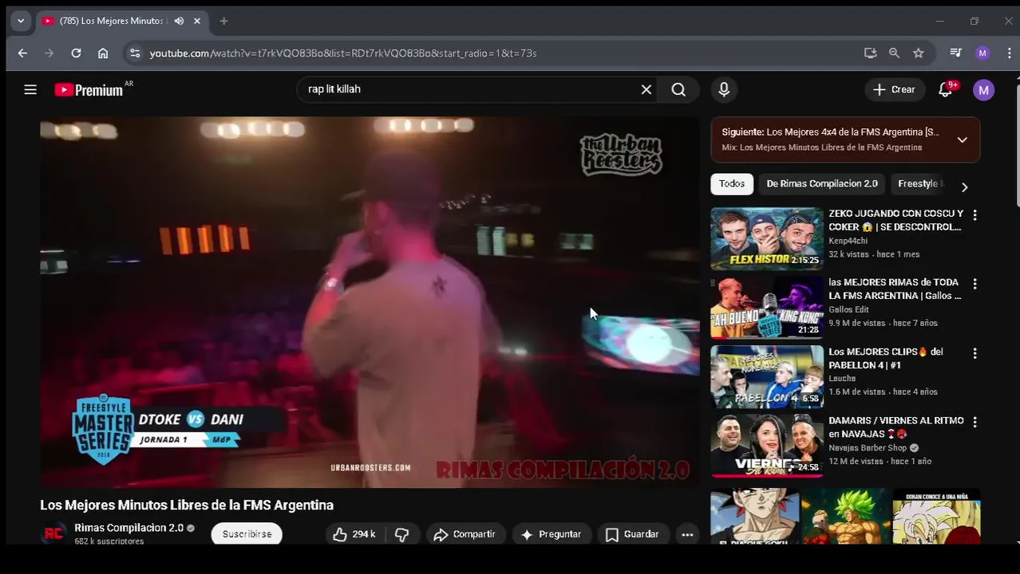The image size is (1020, 574).
Task: Show more filter chips with right arrow
Action: [x=964, y=187]
